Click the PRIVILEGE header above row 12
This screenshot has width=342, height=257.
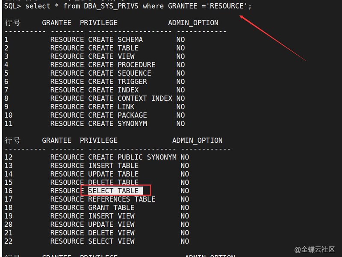point(99,140)
